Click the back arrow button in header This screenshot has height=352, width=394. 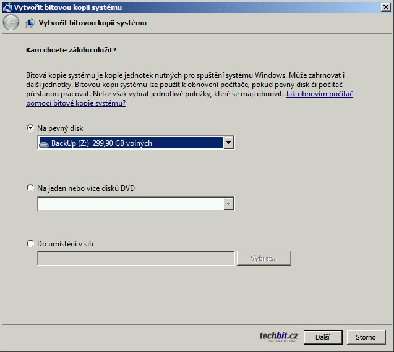pos(11,23)
